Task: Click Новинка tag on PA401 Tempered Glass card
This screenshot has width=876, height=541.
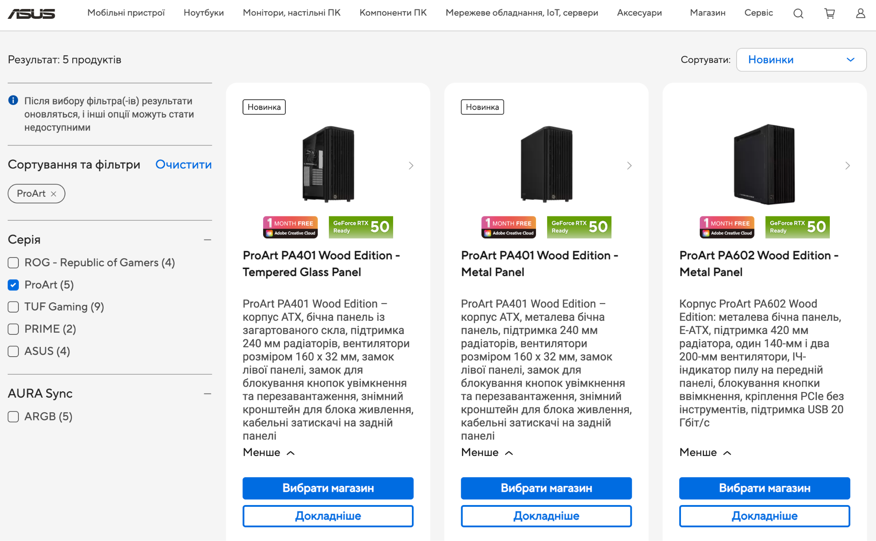Action: coord(264,107)
